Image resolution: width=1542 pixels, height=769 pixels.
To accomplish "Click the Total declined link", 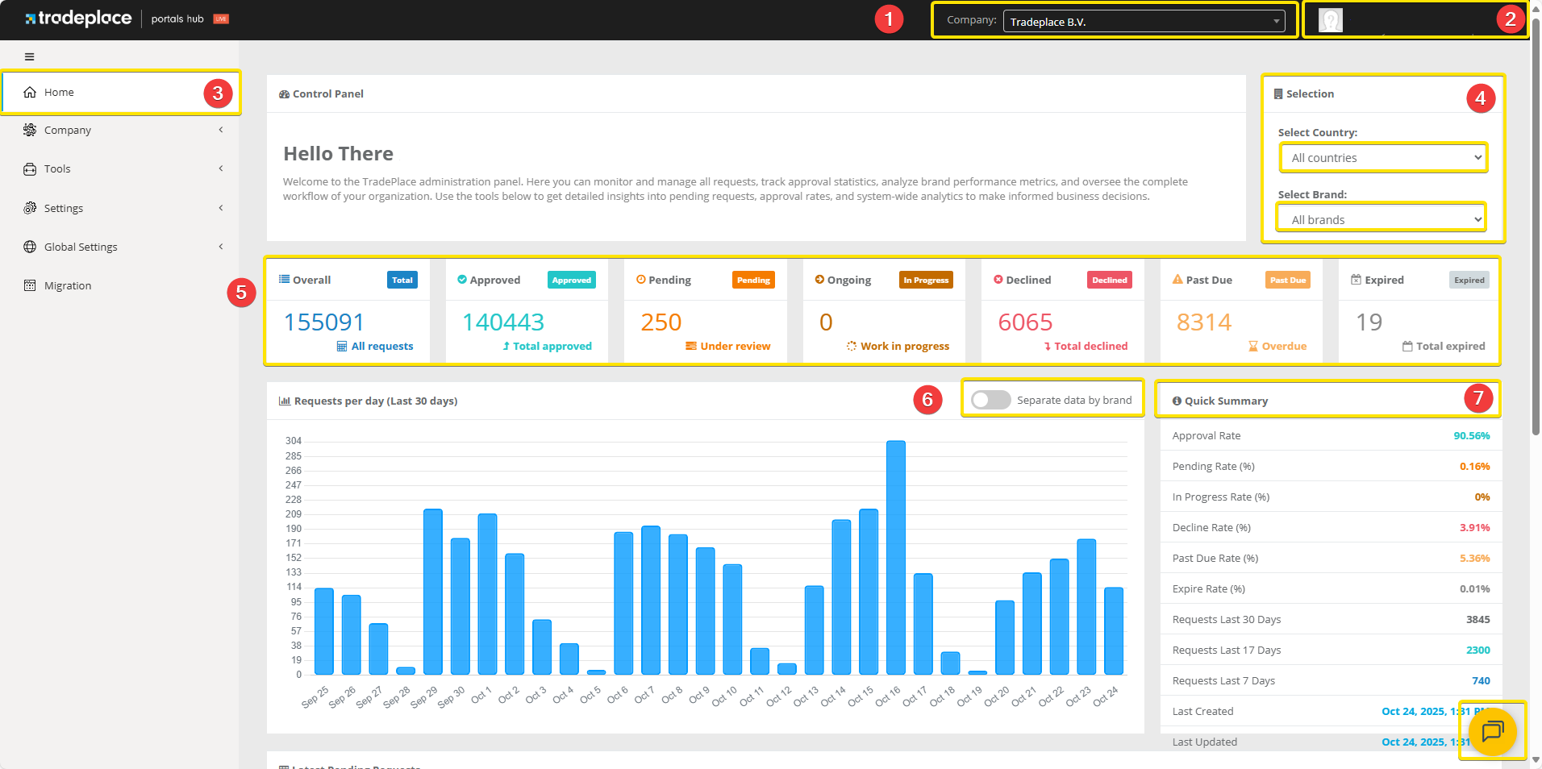I will pyautogui.click(x=1090, y=346).
